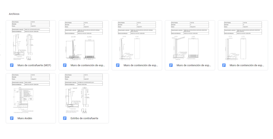Click the Docs icon beside Muro de contrafuerte (MCF)
Image resolution: width=273 pixels, height=139 pixels.
[x=12, y=65]
